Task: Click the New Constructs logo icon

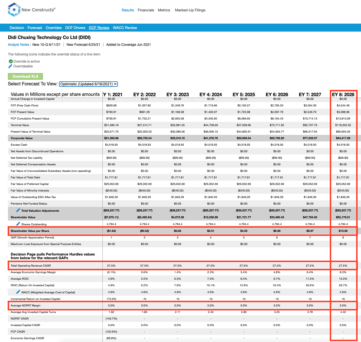Action: pyautogui.click(x=14, y=10)
